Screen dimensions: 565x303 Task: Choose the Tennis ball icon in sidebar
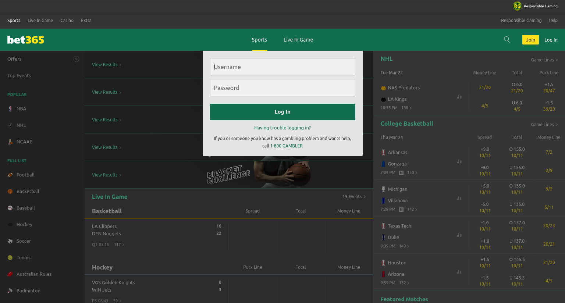[10, 257]
